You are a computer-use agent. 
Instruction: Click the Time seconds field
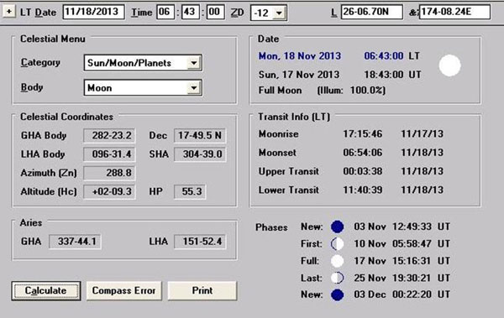(215, 13)
